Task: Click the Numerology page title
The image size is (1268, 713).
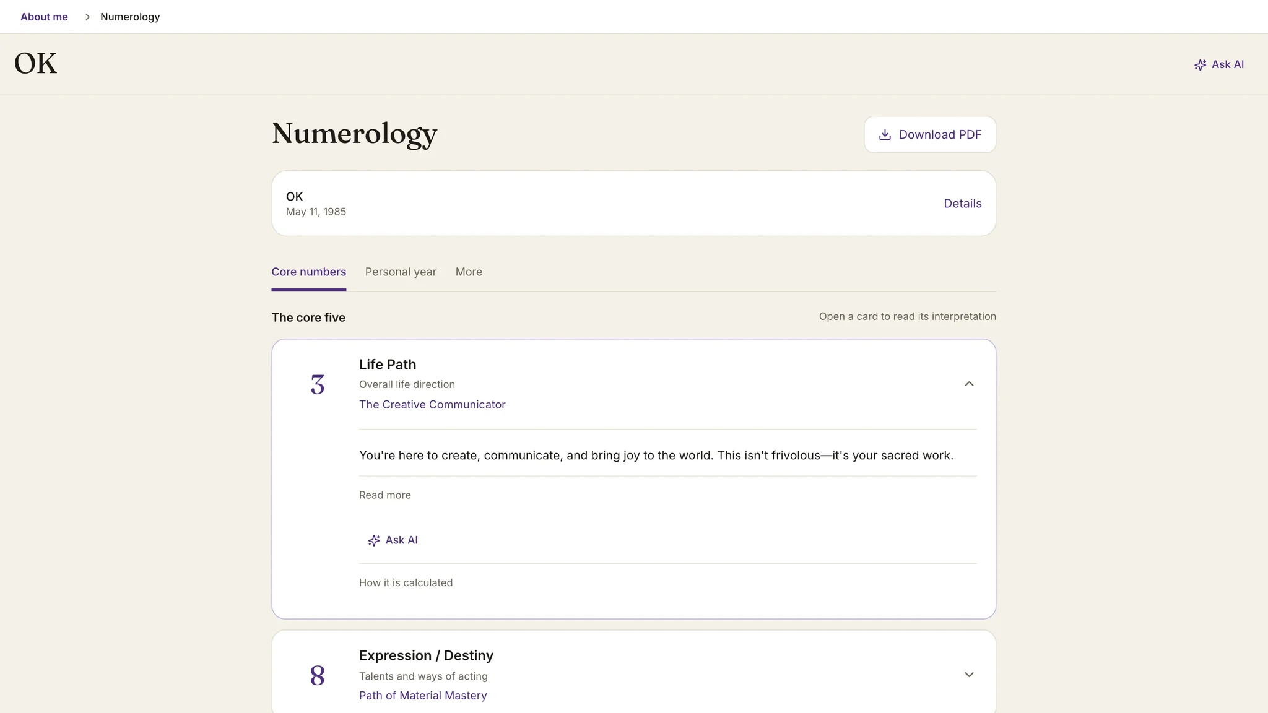Action: pos(354,134)
